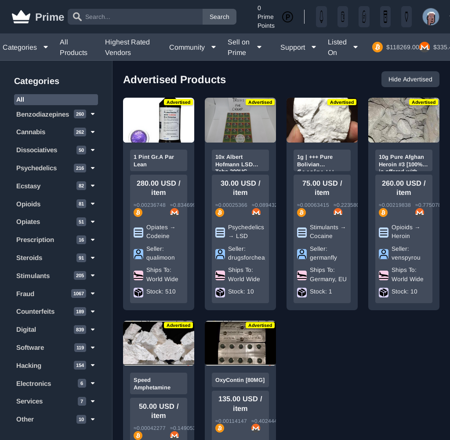The height and width of the screenshot is (440, 450).
Task: Click the airplane shipping icon beside Germany, EU
Action: tap(302, 275)
